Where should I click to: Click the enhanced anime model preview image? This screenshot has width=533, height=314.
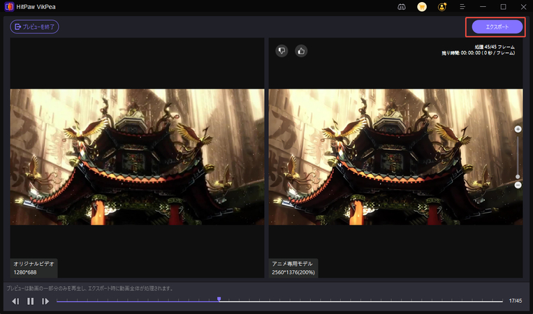[x=395, y=157]
